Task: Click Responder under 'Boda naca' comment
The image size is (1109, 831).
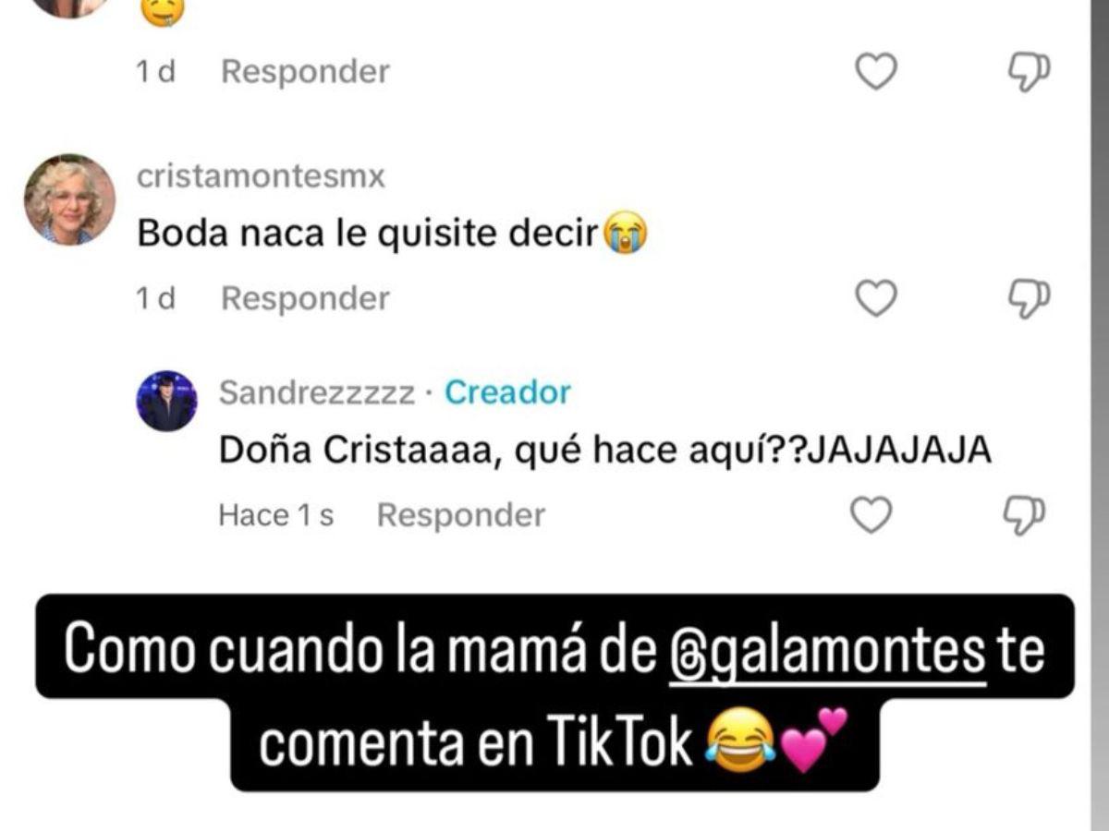Action: (305, 299)
